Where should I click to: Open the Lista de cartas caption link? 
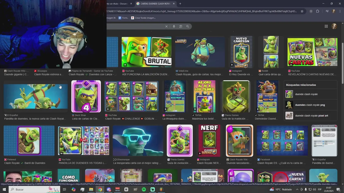coord(86,119)
